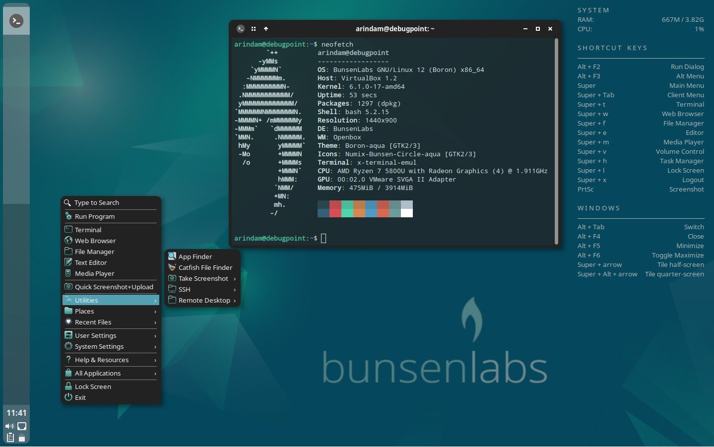
Task: Click the pencil icon for Text Editor
Action: [68, 262]
